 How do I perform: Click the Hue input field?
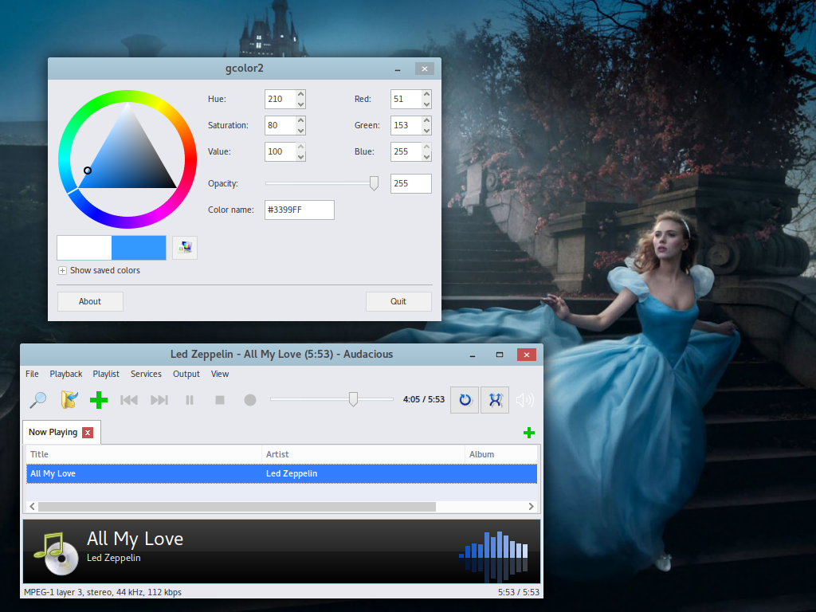[x=280, y=99]
